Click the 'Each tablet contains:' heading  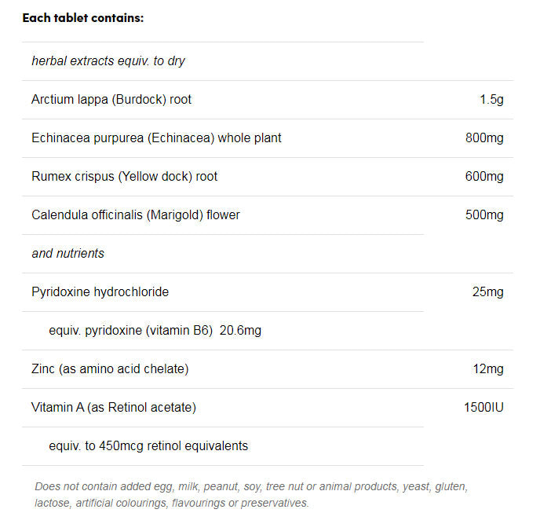[x=82, y=17]
